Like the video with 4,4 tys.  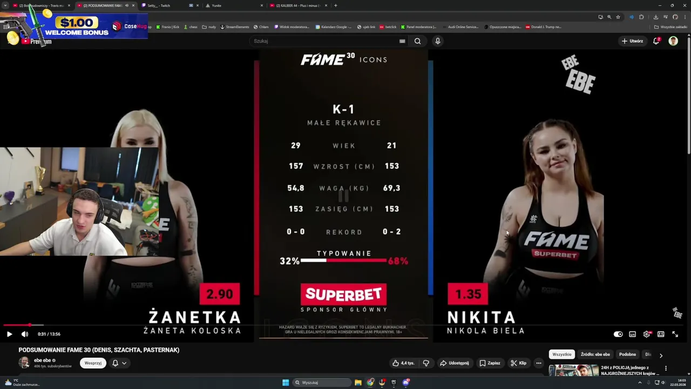[x=403, y=363]
